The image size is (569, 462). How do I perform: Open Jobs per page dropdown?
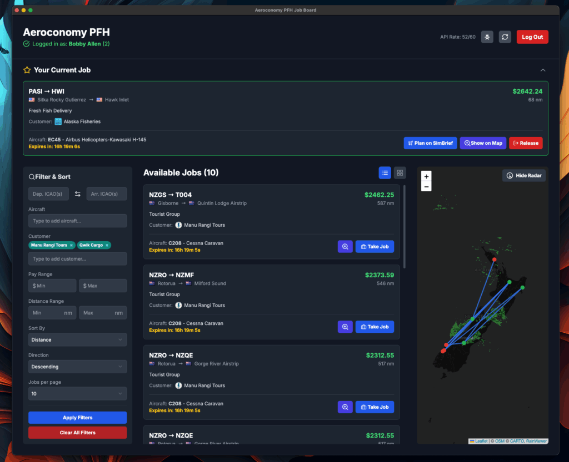pos(78,394)
